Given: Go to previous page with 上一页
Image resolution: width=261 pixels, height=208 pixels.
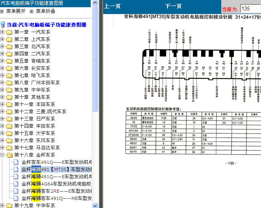Looking at the screenshot, I should point(112,6).
